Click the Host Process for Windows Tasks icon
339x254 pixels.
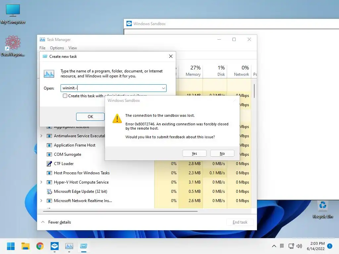coord(49,173)
